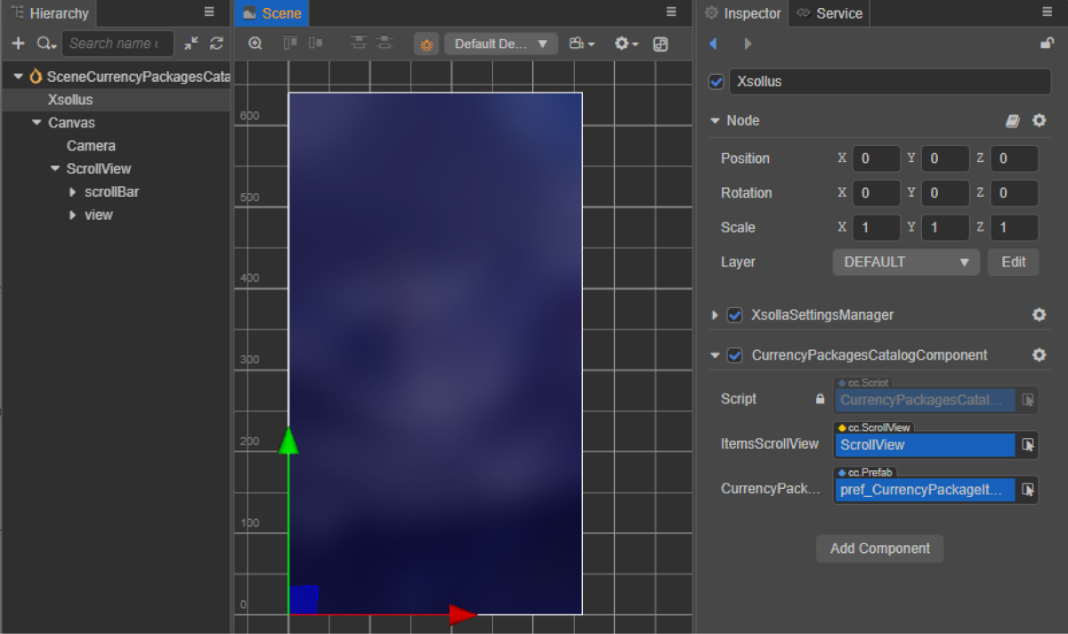
Task: Toggle the orange scene light icon
Action: pyautogui.click(x=426, y=45)
